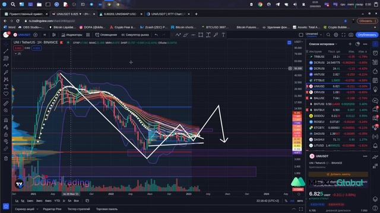
Task: Click the quick search magnifier icon
Action: pyautogui.click(x=328, y=35)
